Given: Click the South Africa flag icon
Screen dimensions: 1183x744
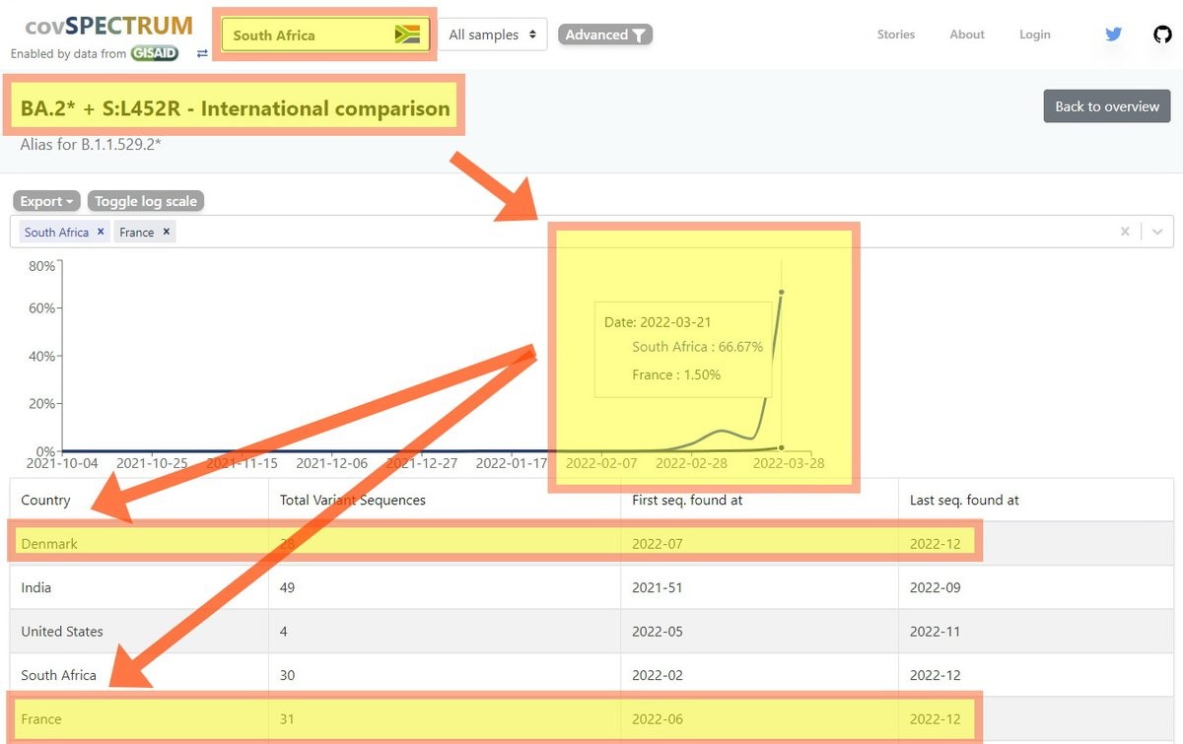Looking at the screenshot, I should tap(406, 34).
